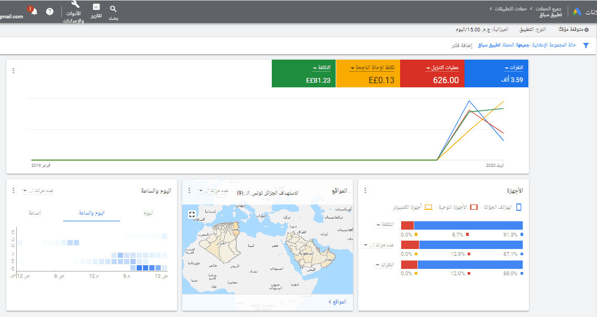Image resolution: width=597 pixels, height=317 pixels.
Task: Toggle mobile phones legend checkbox
Action: [x=518, y=207]
